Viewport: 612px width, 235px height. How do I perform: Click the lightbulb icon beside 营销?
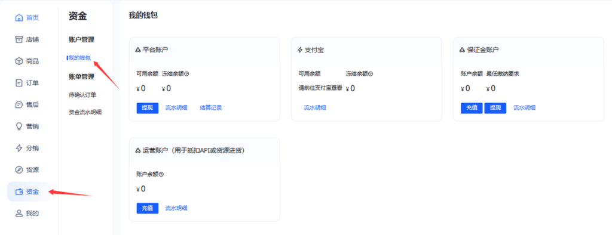(19, 126)
